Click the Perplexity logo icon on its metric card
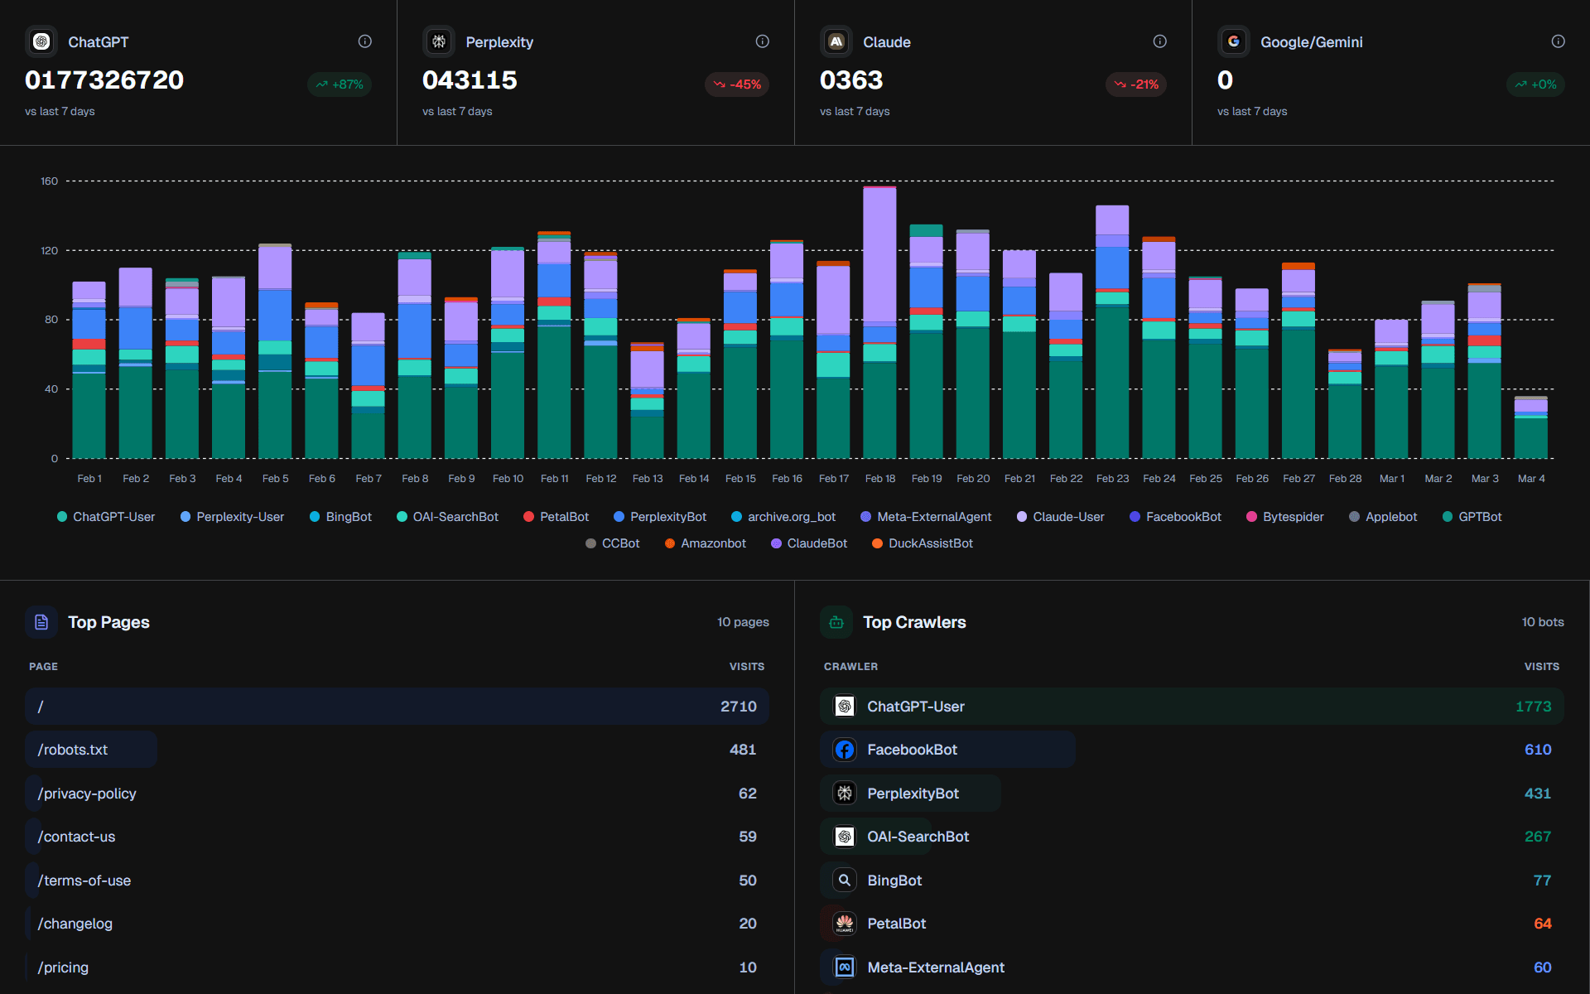This screenshot has width=1590, height=994. (439, 41)
